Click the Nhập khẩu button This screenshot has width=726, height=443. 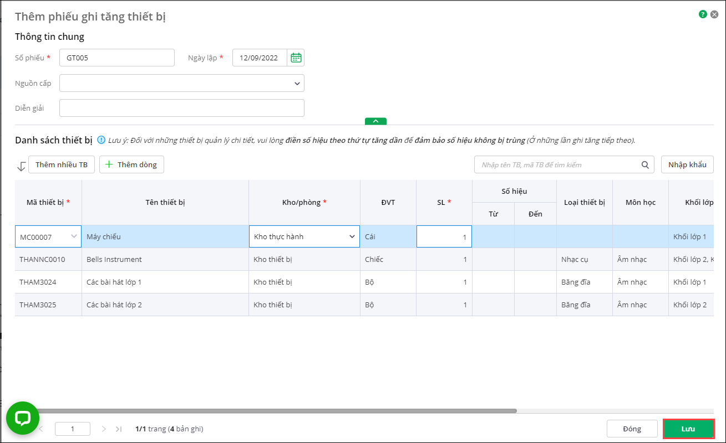pyautogui.click(x=687, y=164)
